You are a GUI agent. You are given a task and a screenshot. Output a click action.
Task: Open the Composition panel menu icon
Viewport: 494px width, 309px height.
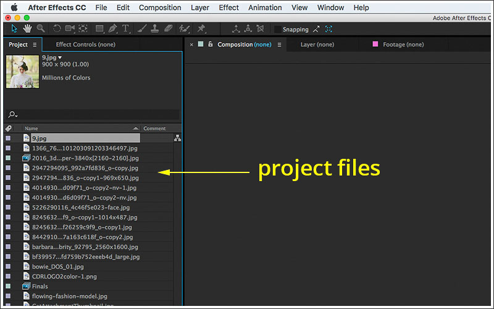coord(280,44)
